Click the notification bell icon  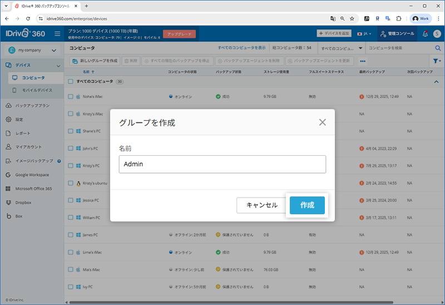425,34
